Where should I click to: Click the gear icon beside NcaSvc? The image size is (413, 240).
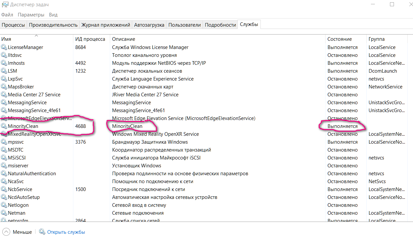pos(4,181)
